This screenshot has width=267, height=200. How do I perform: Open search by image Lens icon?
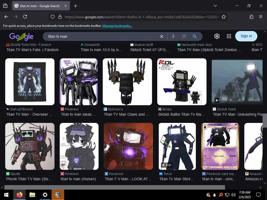click(x=184, y=36)
